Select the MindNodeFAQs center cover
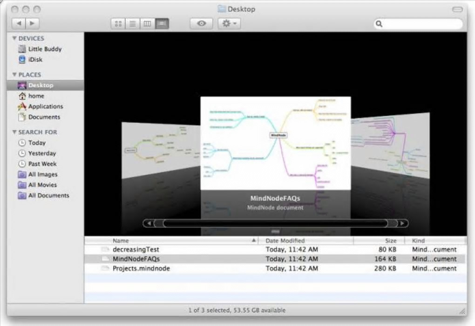 coord(276,143)
